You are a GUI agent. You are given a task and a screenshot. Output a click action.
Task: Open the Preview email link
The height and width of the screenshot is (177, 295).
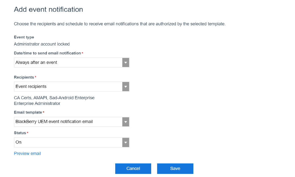[x=27, y=154]
